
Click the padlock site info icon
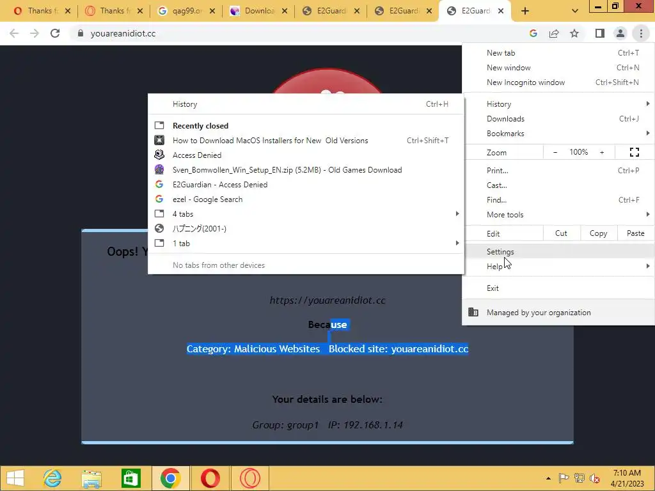81,33
